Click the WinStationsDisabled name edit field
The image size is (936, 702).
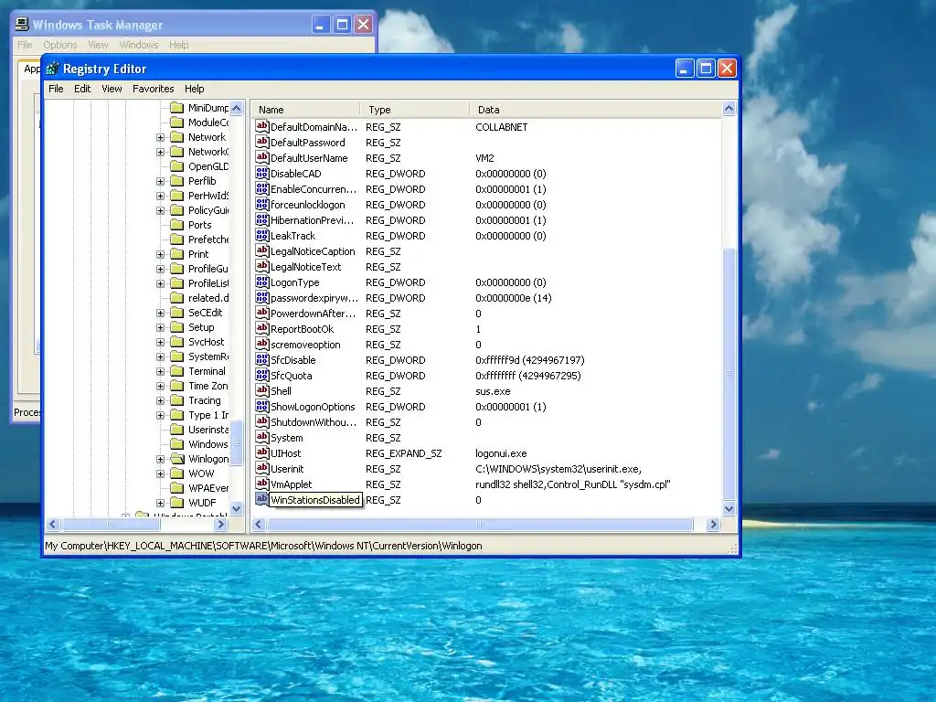tap(315, 500)
